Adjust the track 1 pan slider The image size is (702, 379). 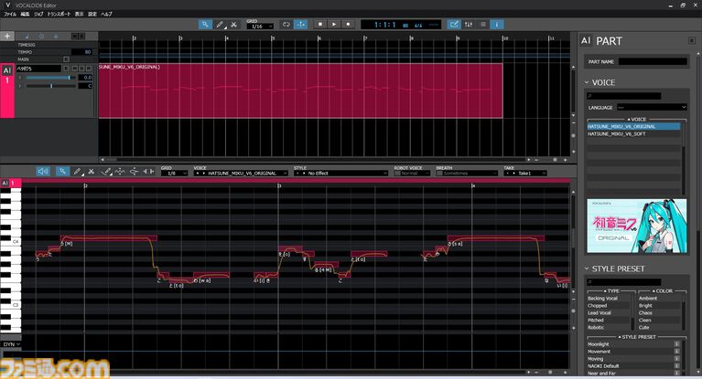[x=50, y=85]
